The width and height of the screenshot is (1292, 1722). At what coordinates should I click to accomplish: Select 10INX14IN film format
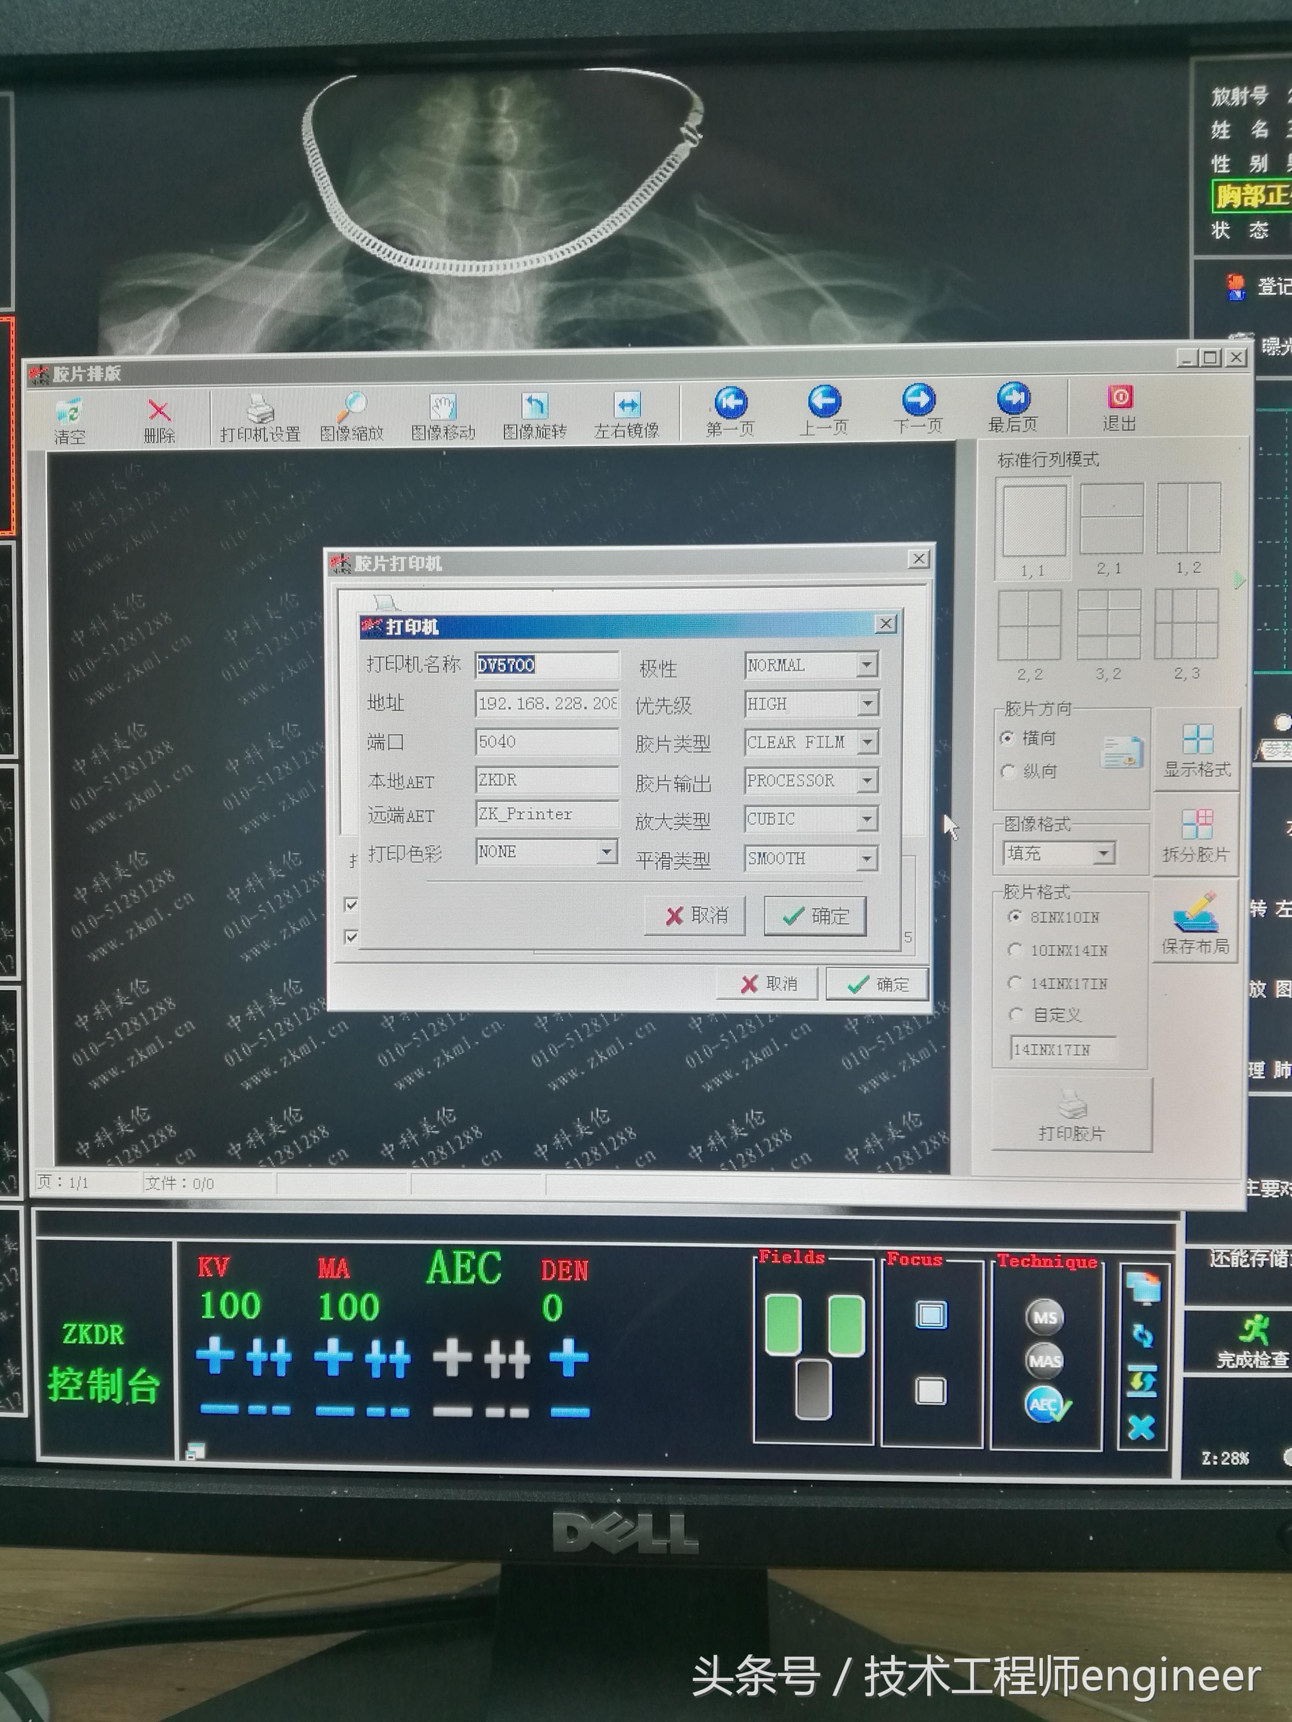[x=1015, y=950]
